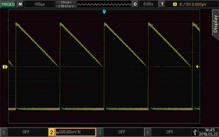
Task: Toggle channel 1 OFF indicator
Action: pyautogui.click(x=26, y=132)
